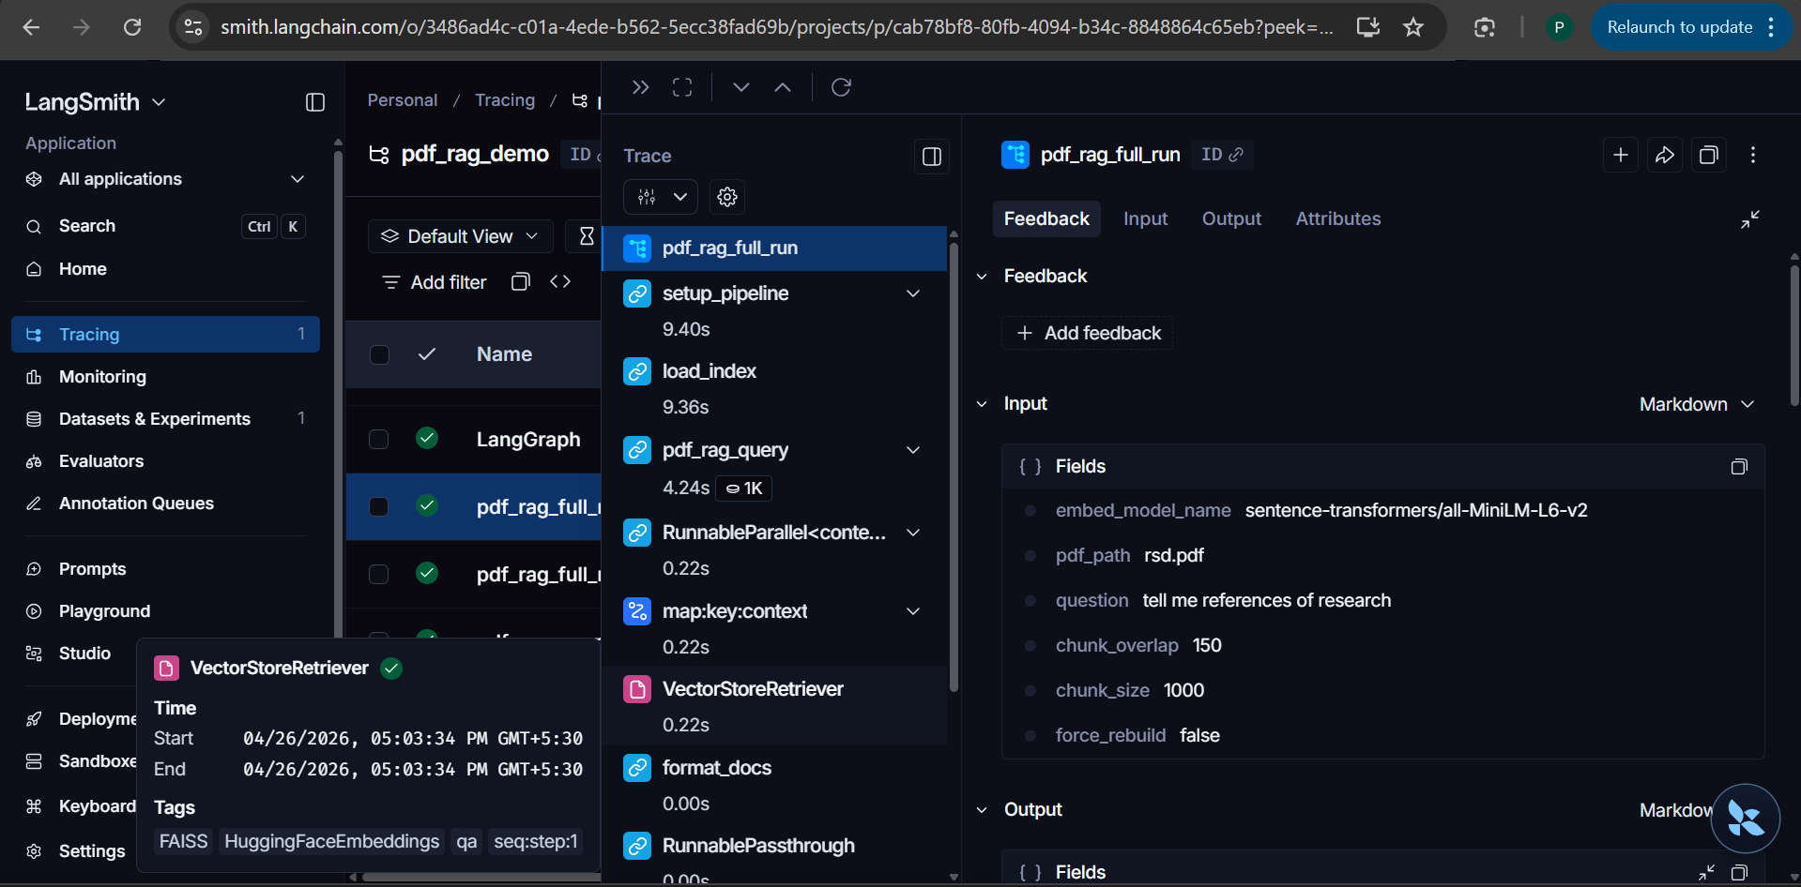Click the plus icon in the run header
The image size is (1801, 887).
pos(1621,155)
